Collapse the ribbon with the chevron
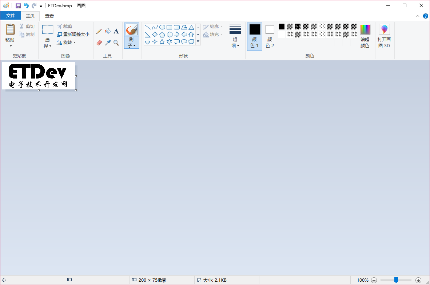The height and width of the screenshot is (285, 430). (418, 16)
